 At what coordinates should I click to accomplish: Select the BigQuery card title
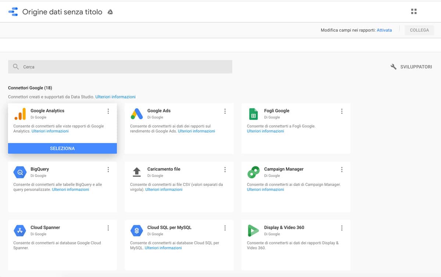(40, 169)
